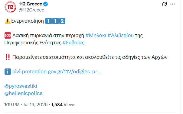Open the #Αλιβερίου hashtag
Viewport: 183px width, 114px height.
120,35
